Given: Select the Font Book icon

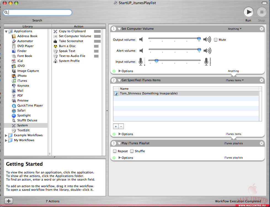Looking at the screenshot, I should [14, 56].
